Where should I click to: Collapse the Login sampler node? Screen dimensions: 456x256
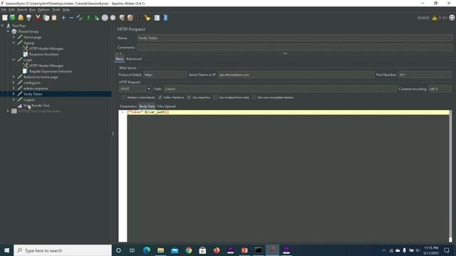[14, 60]
